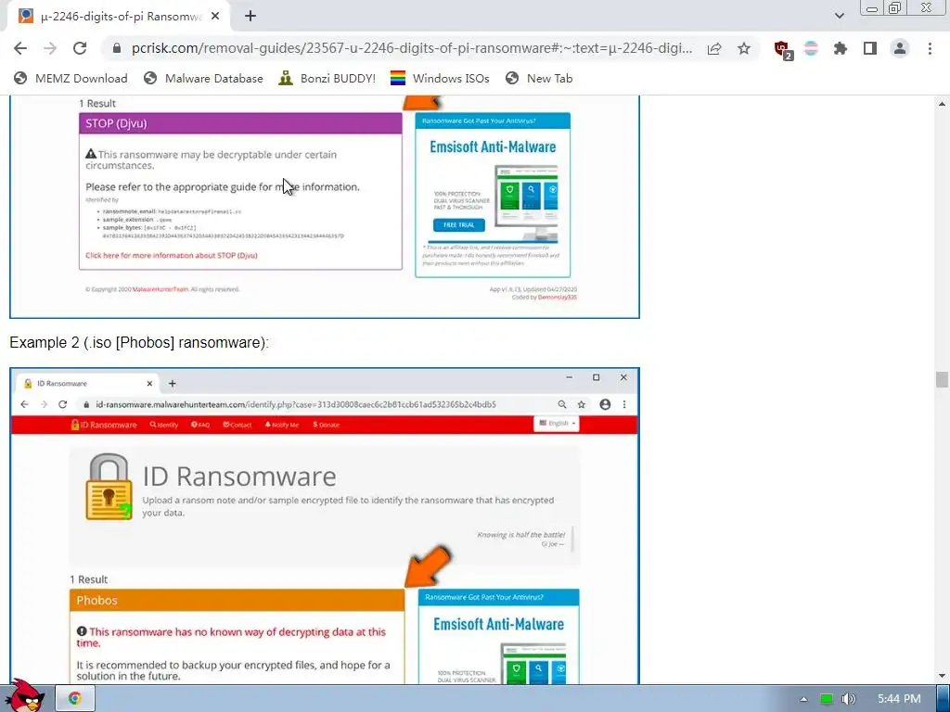The height and width of the screenshot is (712, 950).
Task: Open Windows ISOs bookmark
Action: tap(440, 78)
